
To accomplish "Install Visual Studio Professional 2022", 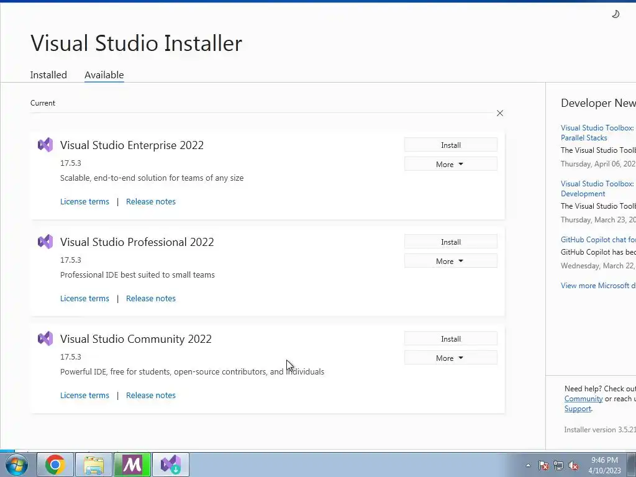I will (x=451, y=242).
